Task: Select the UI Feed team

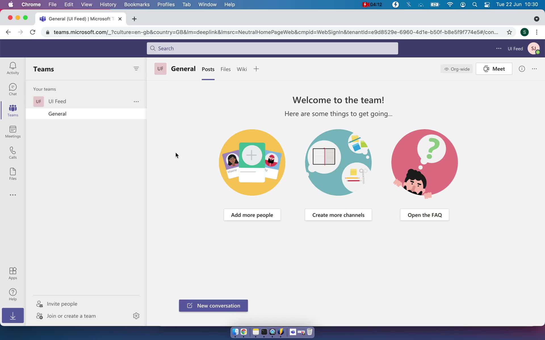Action: [x=57, y=101]
